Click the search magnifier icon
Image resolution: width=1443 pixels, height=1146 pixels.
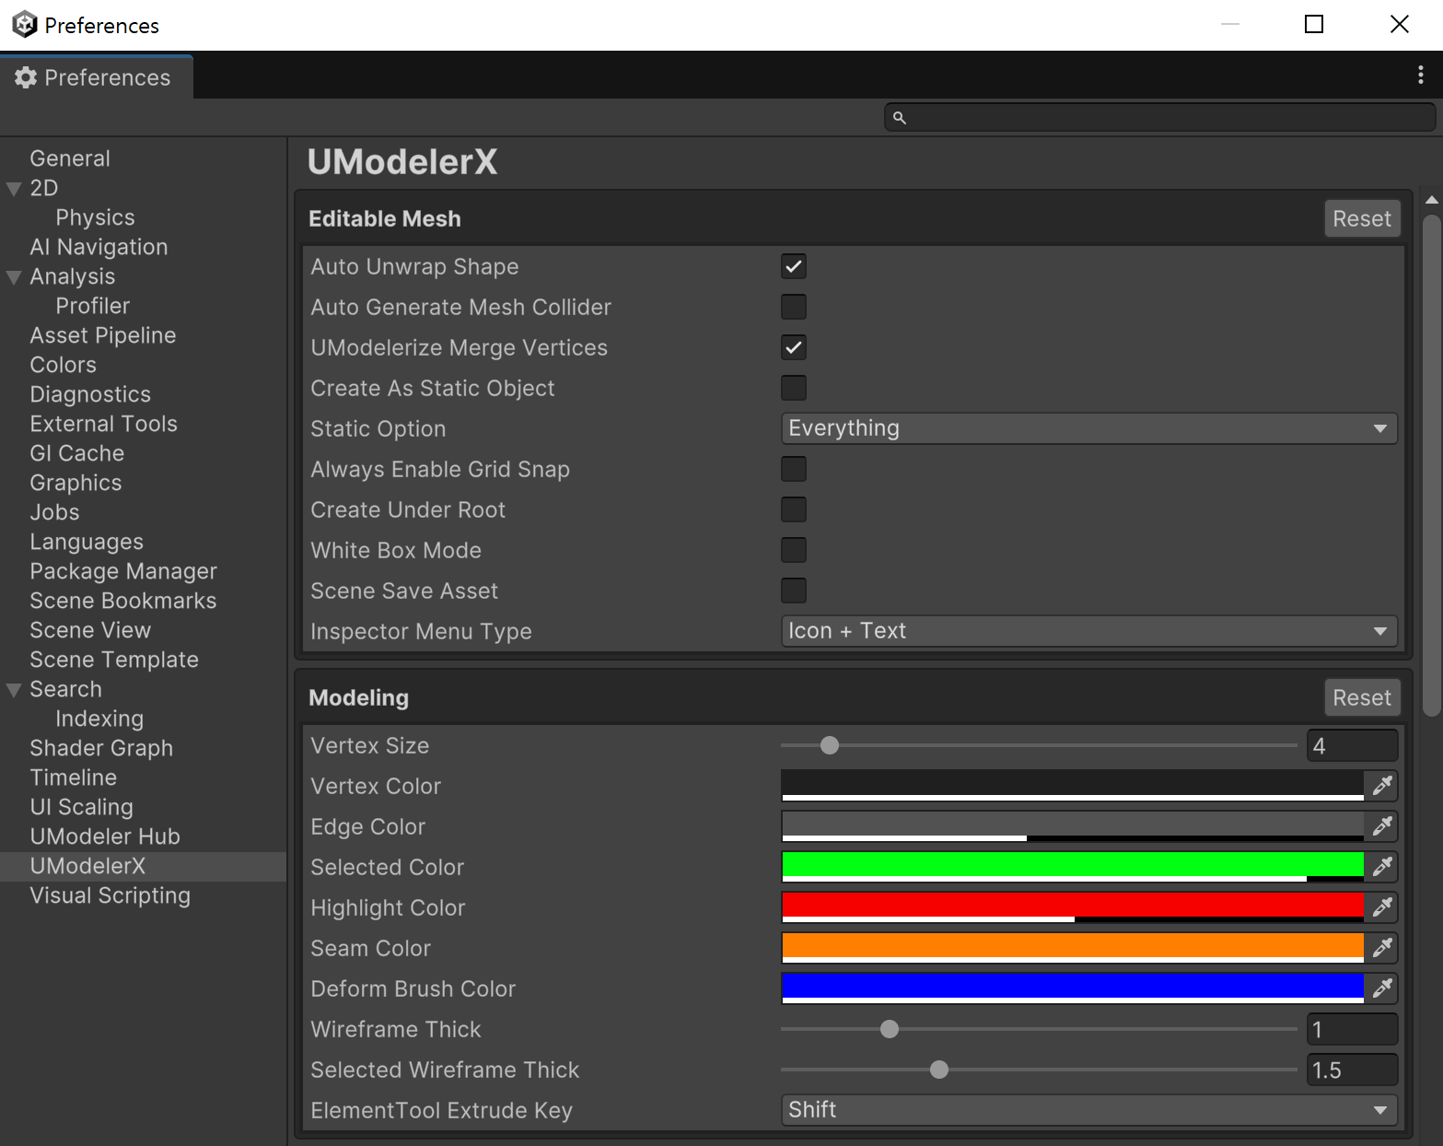900,118
